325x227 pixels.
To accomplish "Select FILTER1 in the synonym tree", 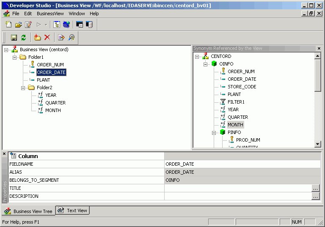I will [x=236, y=102].
